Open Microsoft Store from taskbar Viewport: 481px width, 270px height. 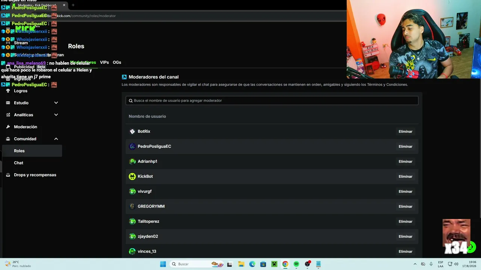tap(263, 264)
